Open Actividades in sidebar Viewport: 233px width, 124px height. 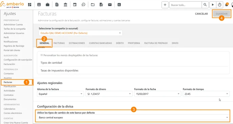(9, 90)
